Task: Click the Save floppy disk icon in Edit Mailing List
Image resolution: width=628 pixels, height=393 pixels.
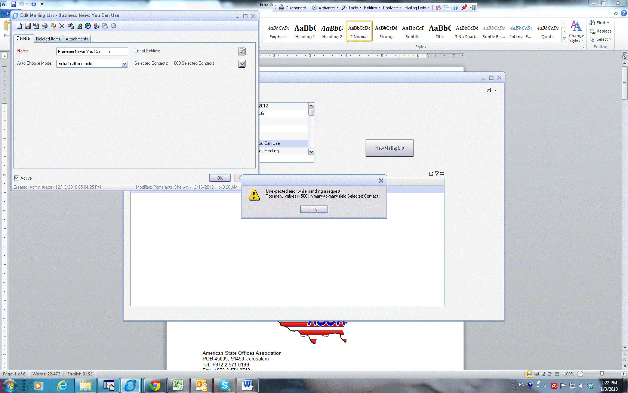Action: tap(28, 26)
